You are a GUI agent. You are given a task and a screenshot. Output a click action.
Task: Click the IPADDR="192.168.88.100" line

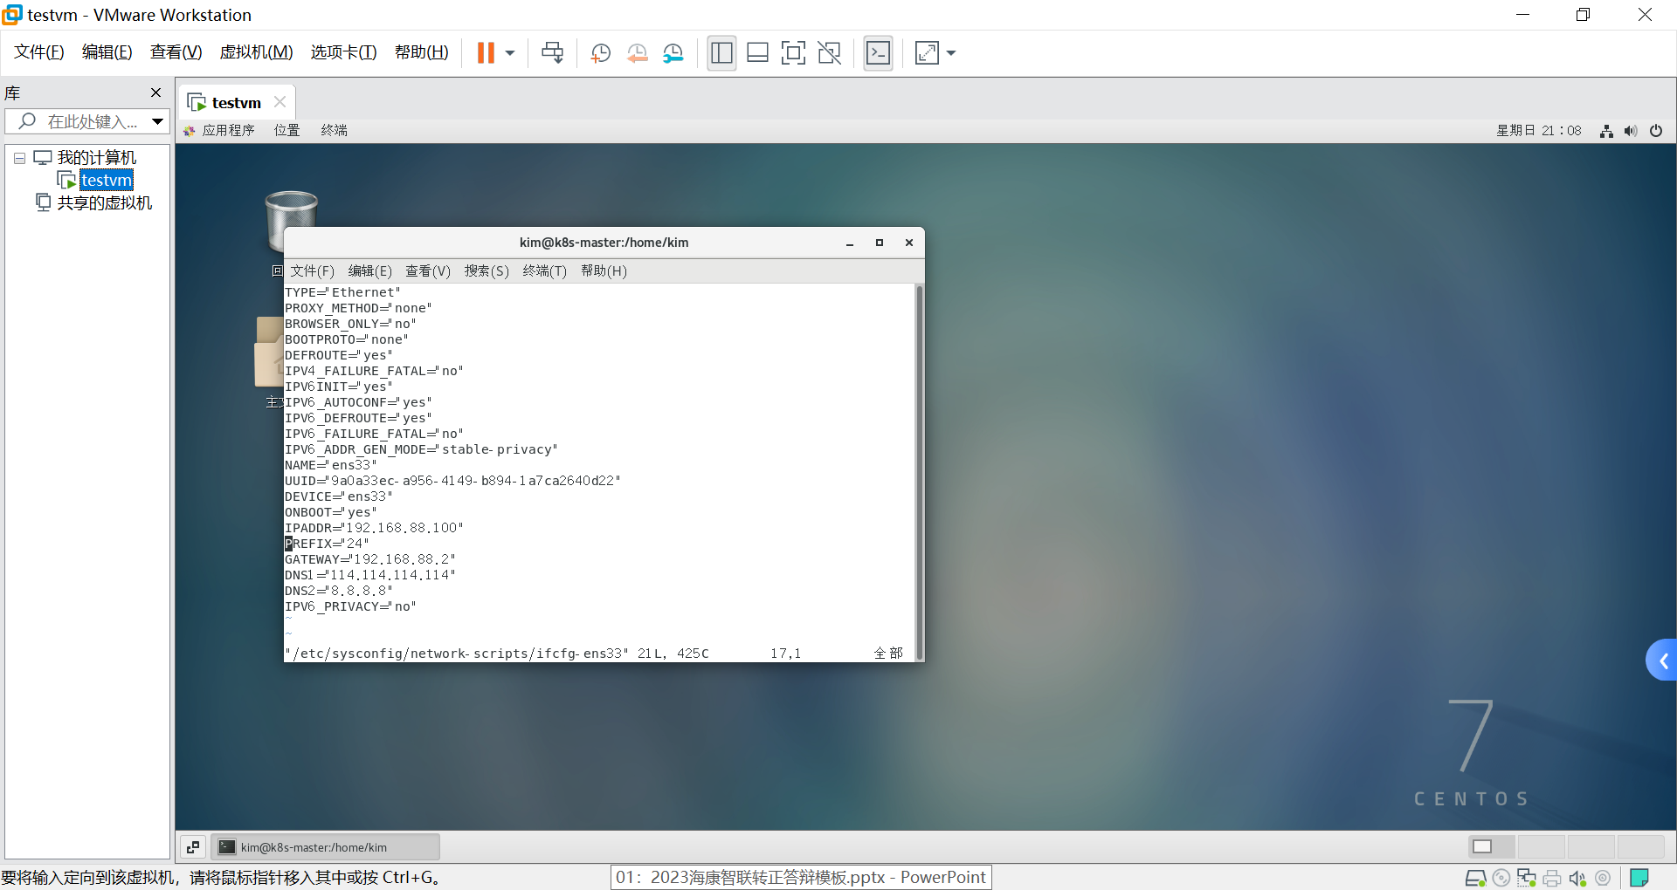coord(374,528)
